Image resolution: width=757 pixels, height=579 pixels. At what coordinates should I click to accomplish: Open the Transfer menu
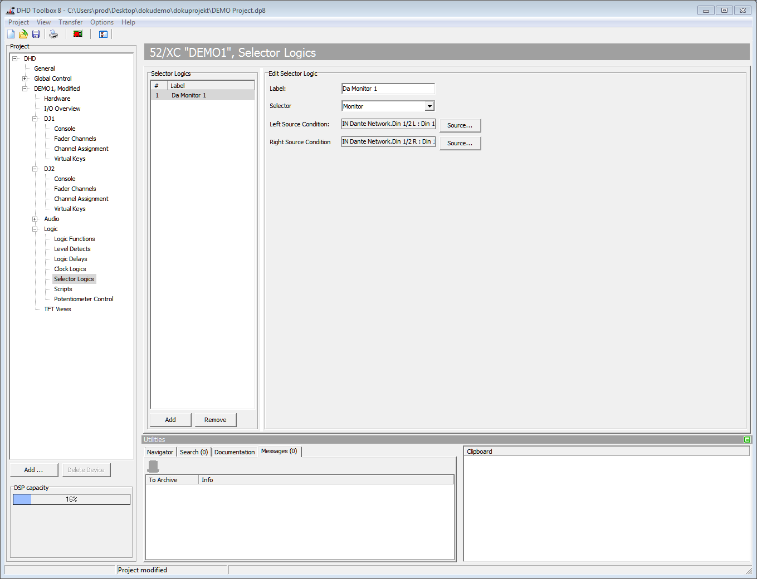click(70, 22)
